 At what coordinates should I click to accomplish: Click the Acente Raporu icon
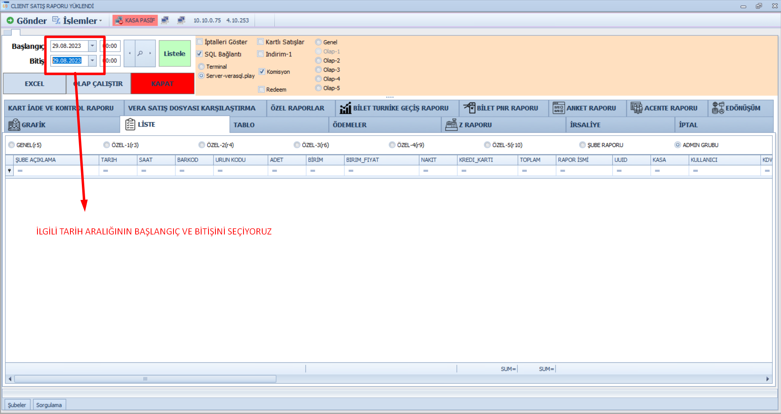click(x=636, y=108)
